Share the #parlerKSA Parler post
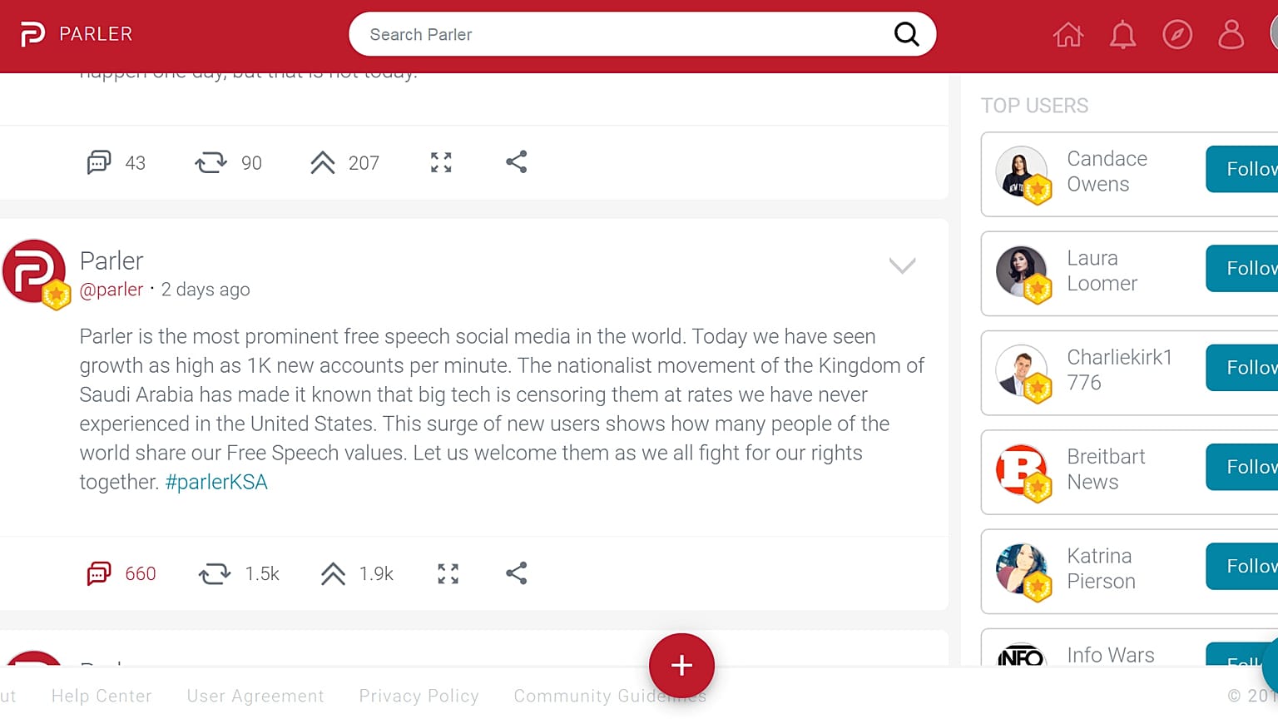The image size is (1278, 719). click(x=516, y=573)
